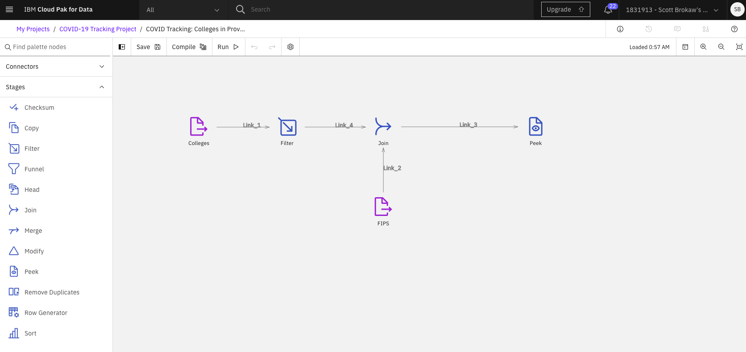Pick the Peek stage in palette
This screenshot has height=352, width=746.
56,272
